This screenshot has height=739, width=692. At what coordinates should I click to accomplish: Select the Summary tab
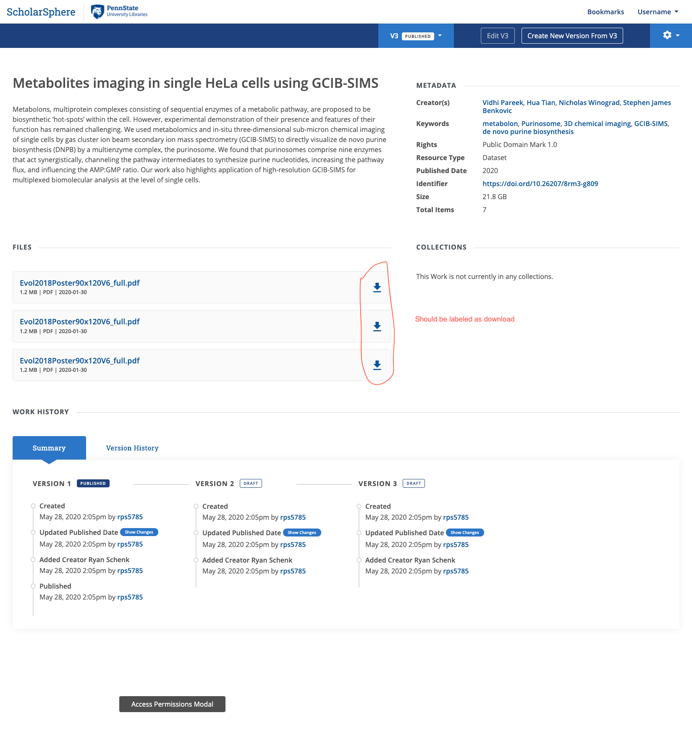pos(49,448)
